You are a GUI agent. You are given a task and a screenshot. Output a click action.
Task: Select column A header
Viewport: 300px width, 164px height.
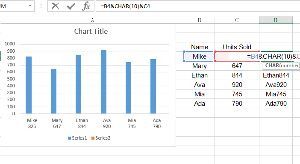[92, 20]
